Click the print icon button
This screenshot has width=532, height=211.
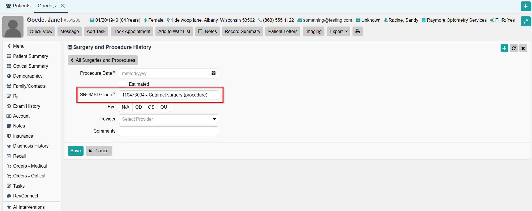(357, 32)
